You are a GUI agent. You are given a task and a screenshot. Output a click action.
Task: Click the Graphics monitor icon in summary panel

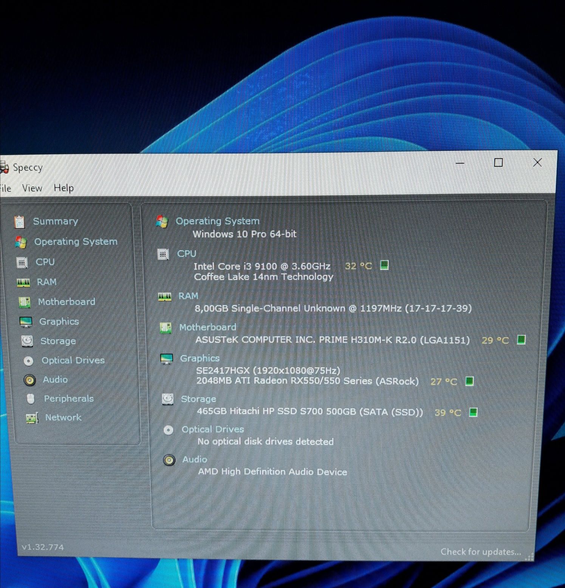(x=167, y=358)
